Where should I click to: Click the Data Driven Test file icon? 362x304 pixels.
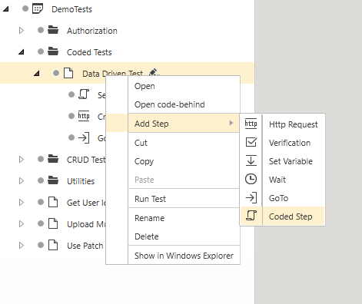pos(68,73)
